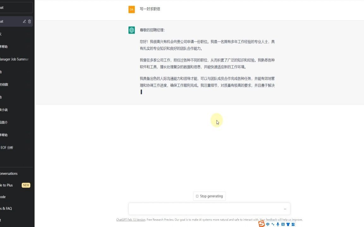Open Sogou skin shirt icon

click(x=288, y=224)
